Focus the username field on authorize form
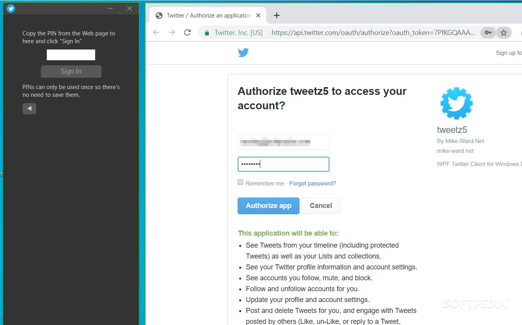The width and height of the screenshot is (522, 325). pyautogui.click(x=284, y=142)
